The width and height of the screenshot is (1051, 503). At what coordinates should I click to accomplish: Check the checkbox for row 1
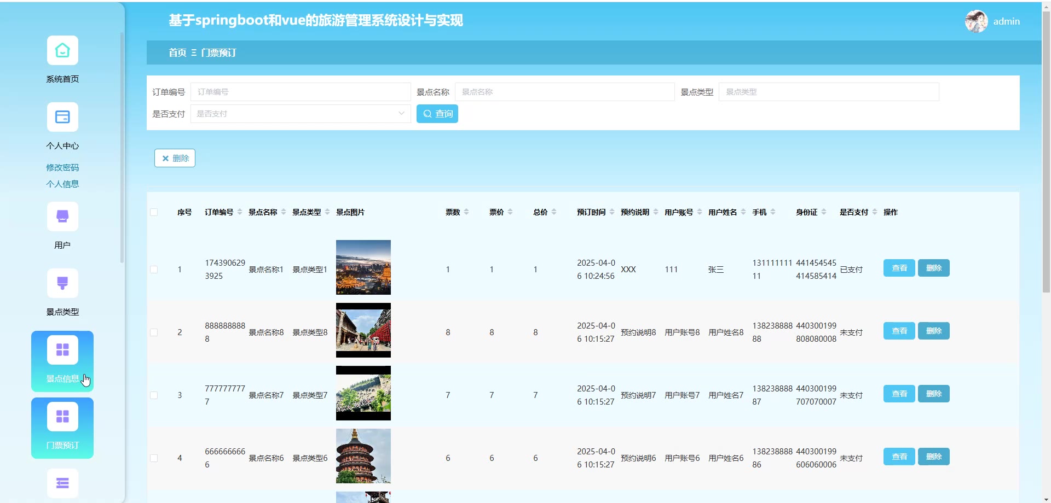(x=154, y=270)
